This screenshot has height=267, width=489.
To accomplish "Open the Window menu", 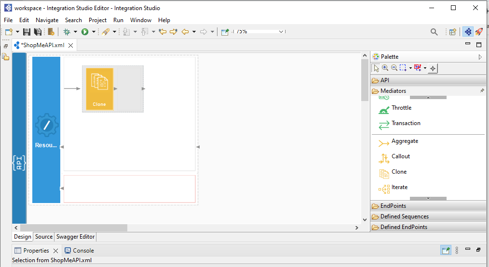I will click(x=141, y=20).
